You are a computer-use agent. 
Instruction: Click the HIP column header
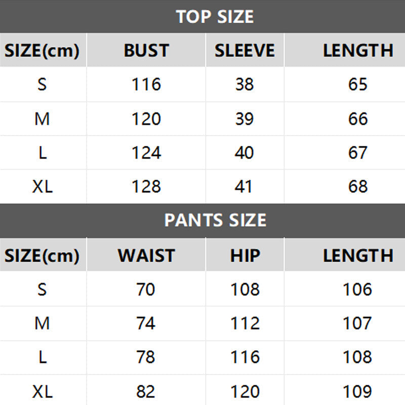[x=245, y=256]
